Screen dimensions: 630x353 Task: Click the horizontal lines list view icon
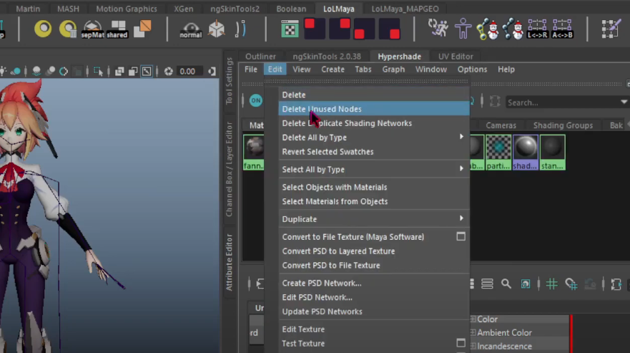tap(487, 284)
